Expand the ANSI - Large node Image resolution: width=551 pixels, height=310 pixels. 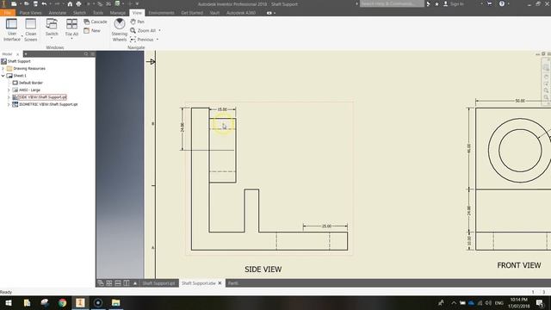[x=9, y=90]
